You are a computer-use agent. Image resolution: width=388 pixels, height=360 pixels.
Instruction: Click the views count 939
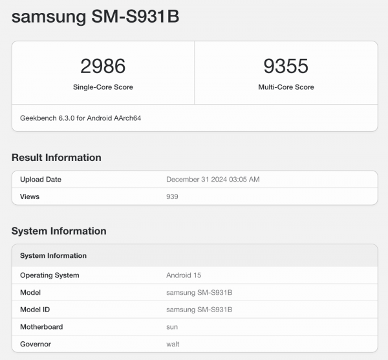(x=172, y=196)
